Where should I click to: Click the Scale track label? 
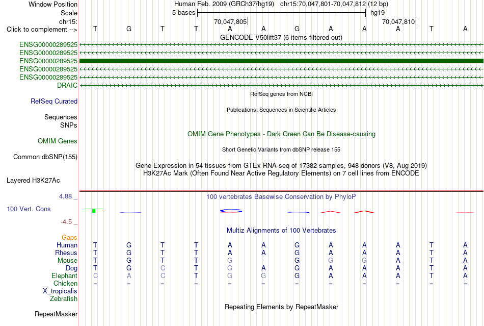69,13
